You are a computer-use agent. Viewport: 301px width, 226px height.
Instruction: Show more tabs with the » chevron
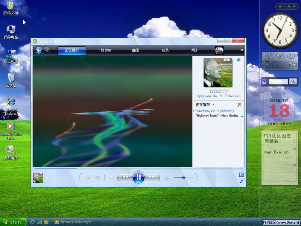click(242, 50)
